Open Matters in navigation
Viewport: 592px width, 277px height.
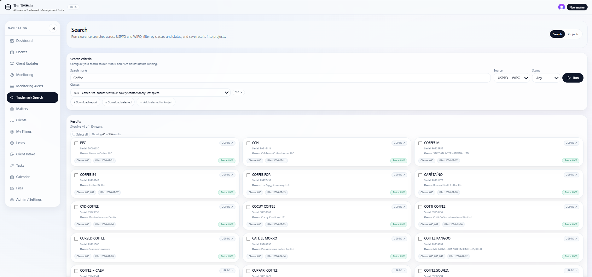click(32, 109)
